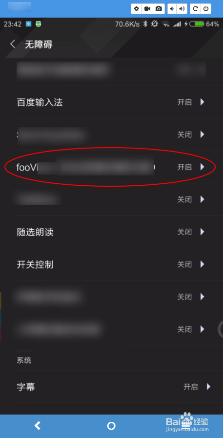Click the power icon in emulator toolbar
Screen dimensions: 223x438
click(x=206, y=9)
